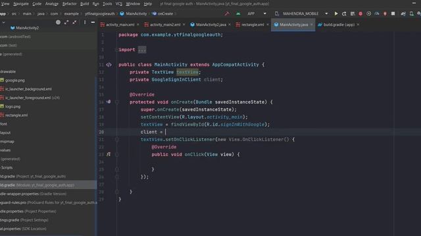Select the values folder in project tree
The height and width of the screenshot is (236, 421).
[5, 150]
